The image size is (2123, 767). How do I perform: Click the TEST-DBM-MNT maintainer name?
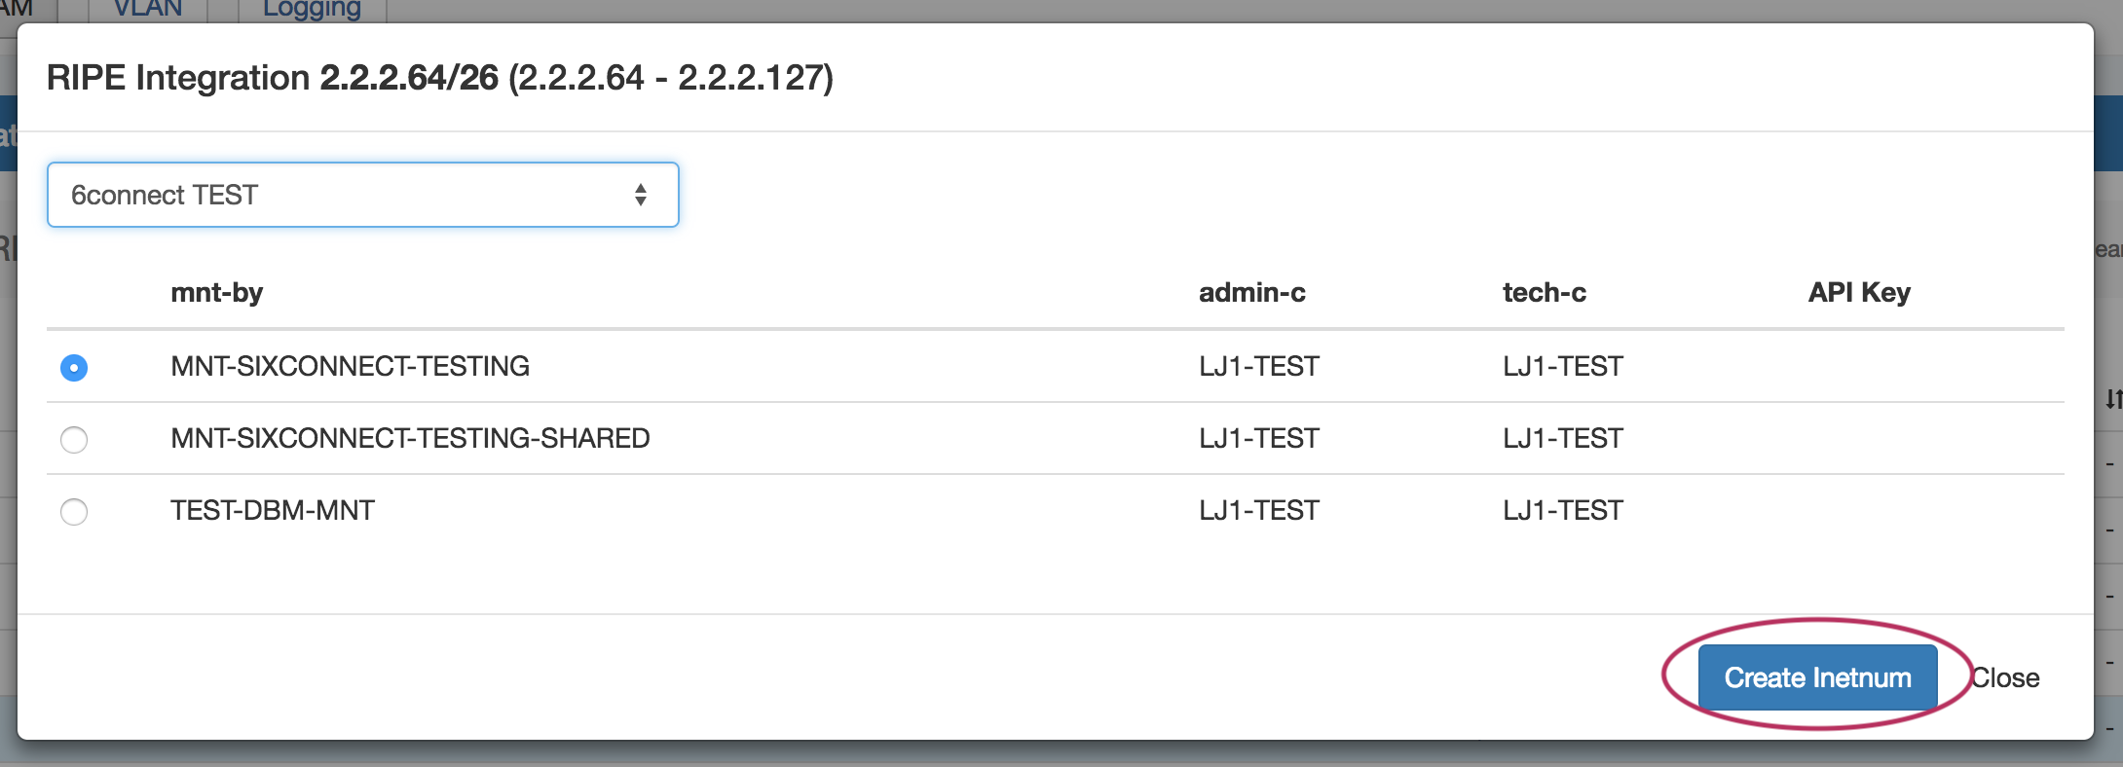pyautogui.click(x=273, y=510)
